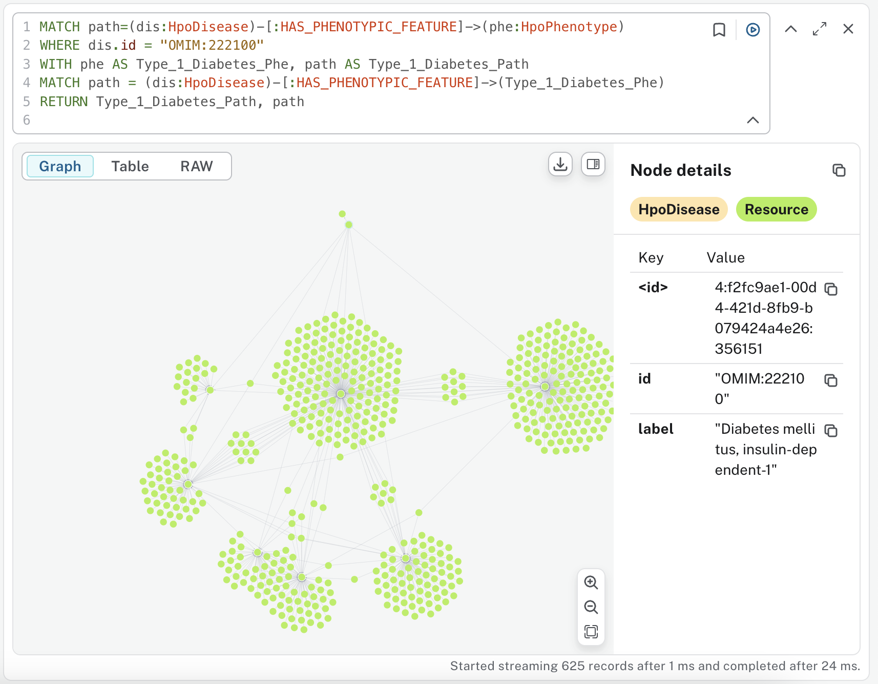The width and height of the screenshot is (878, 684).
Task: Collapse the result frame with the up chevron
Action: (791, 29)
